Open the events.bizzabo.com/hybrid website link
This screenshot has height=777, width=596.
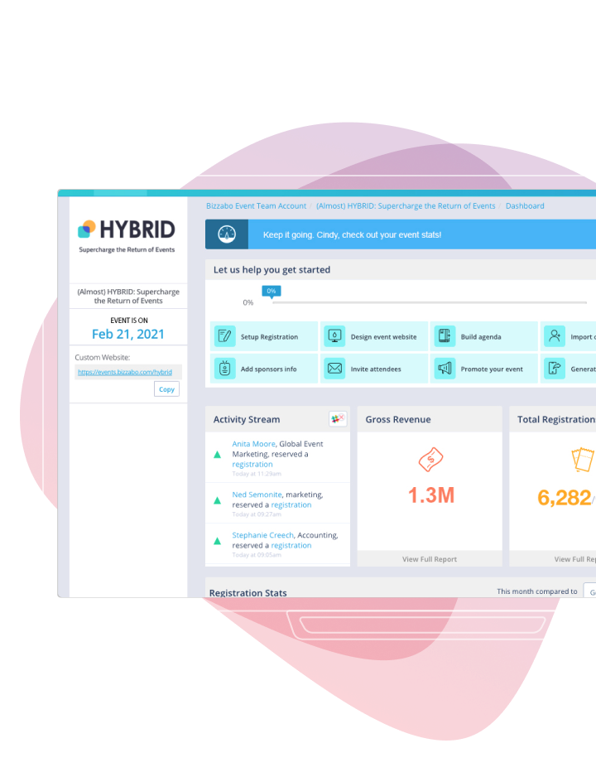pyautogui.click(x=125, y=372)
